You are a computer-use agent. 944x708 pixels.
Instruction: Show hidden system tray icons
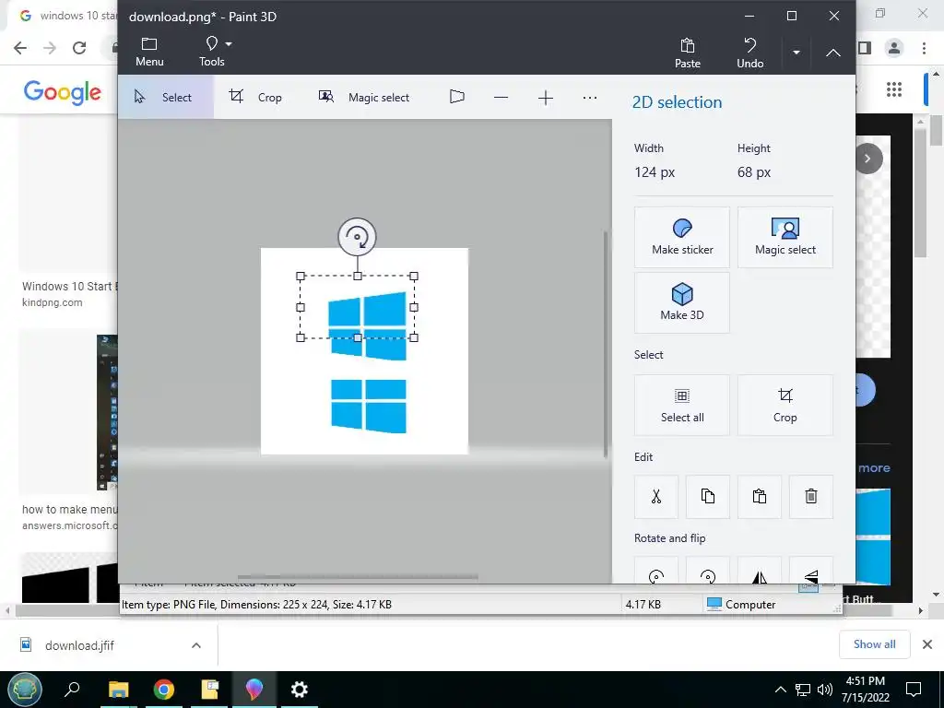click(780, 690)
